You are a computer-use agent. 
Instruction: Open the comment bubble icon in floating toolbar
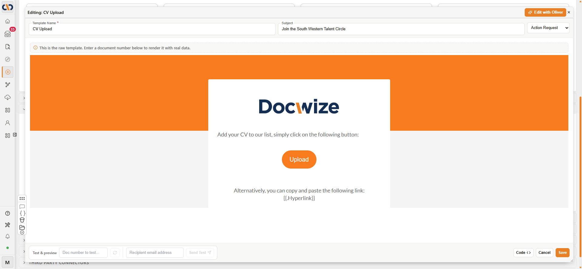tap(22, 206)
